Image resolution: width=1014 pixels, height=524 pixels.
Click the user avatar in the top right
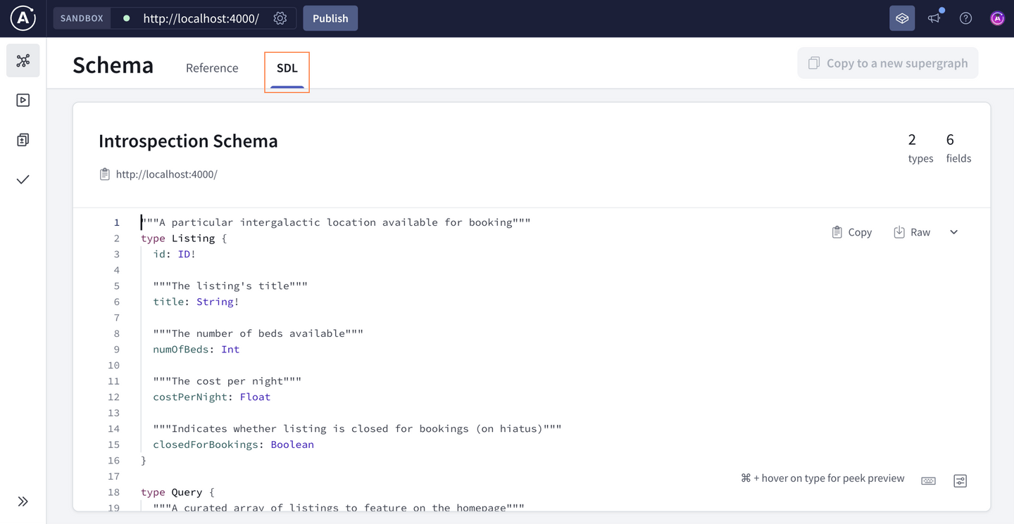[x=998, y=18]
